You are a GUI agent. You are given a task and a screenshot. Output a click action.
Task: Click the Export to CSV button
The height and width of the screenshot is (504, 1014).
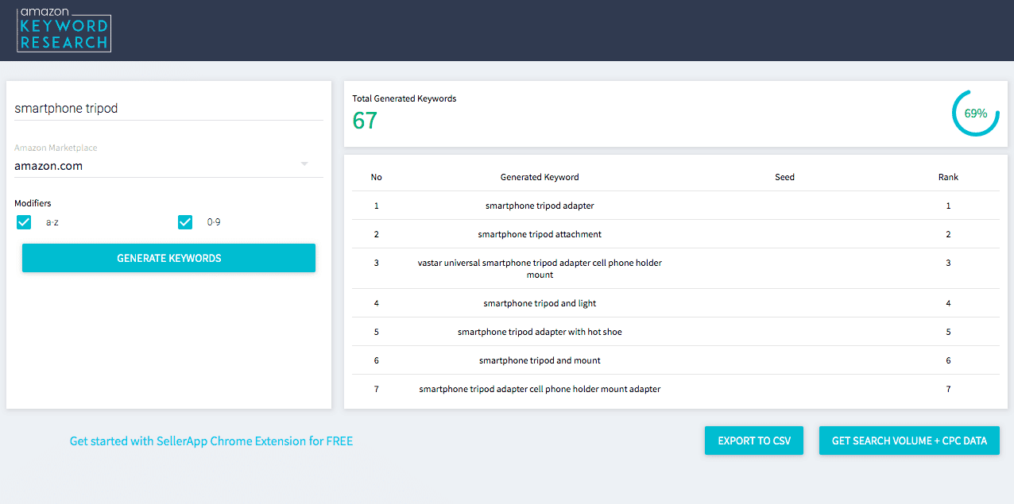coord(754,441)
